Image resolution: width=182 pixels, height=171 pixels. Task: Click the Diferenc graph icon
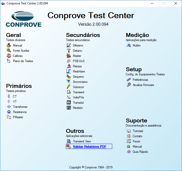point(69,45)
